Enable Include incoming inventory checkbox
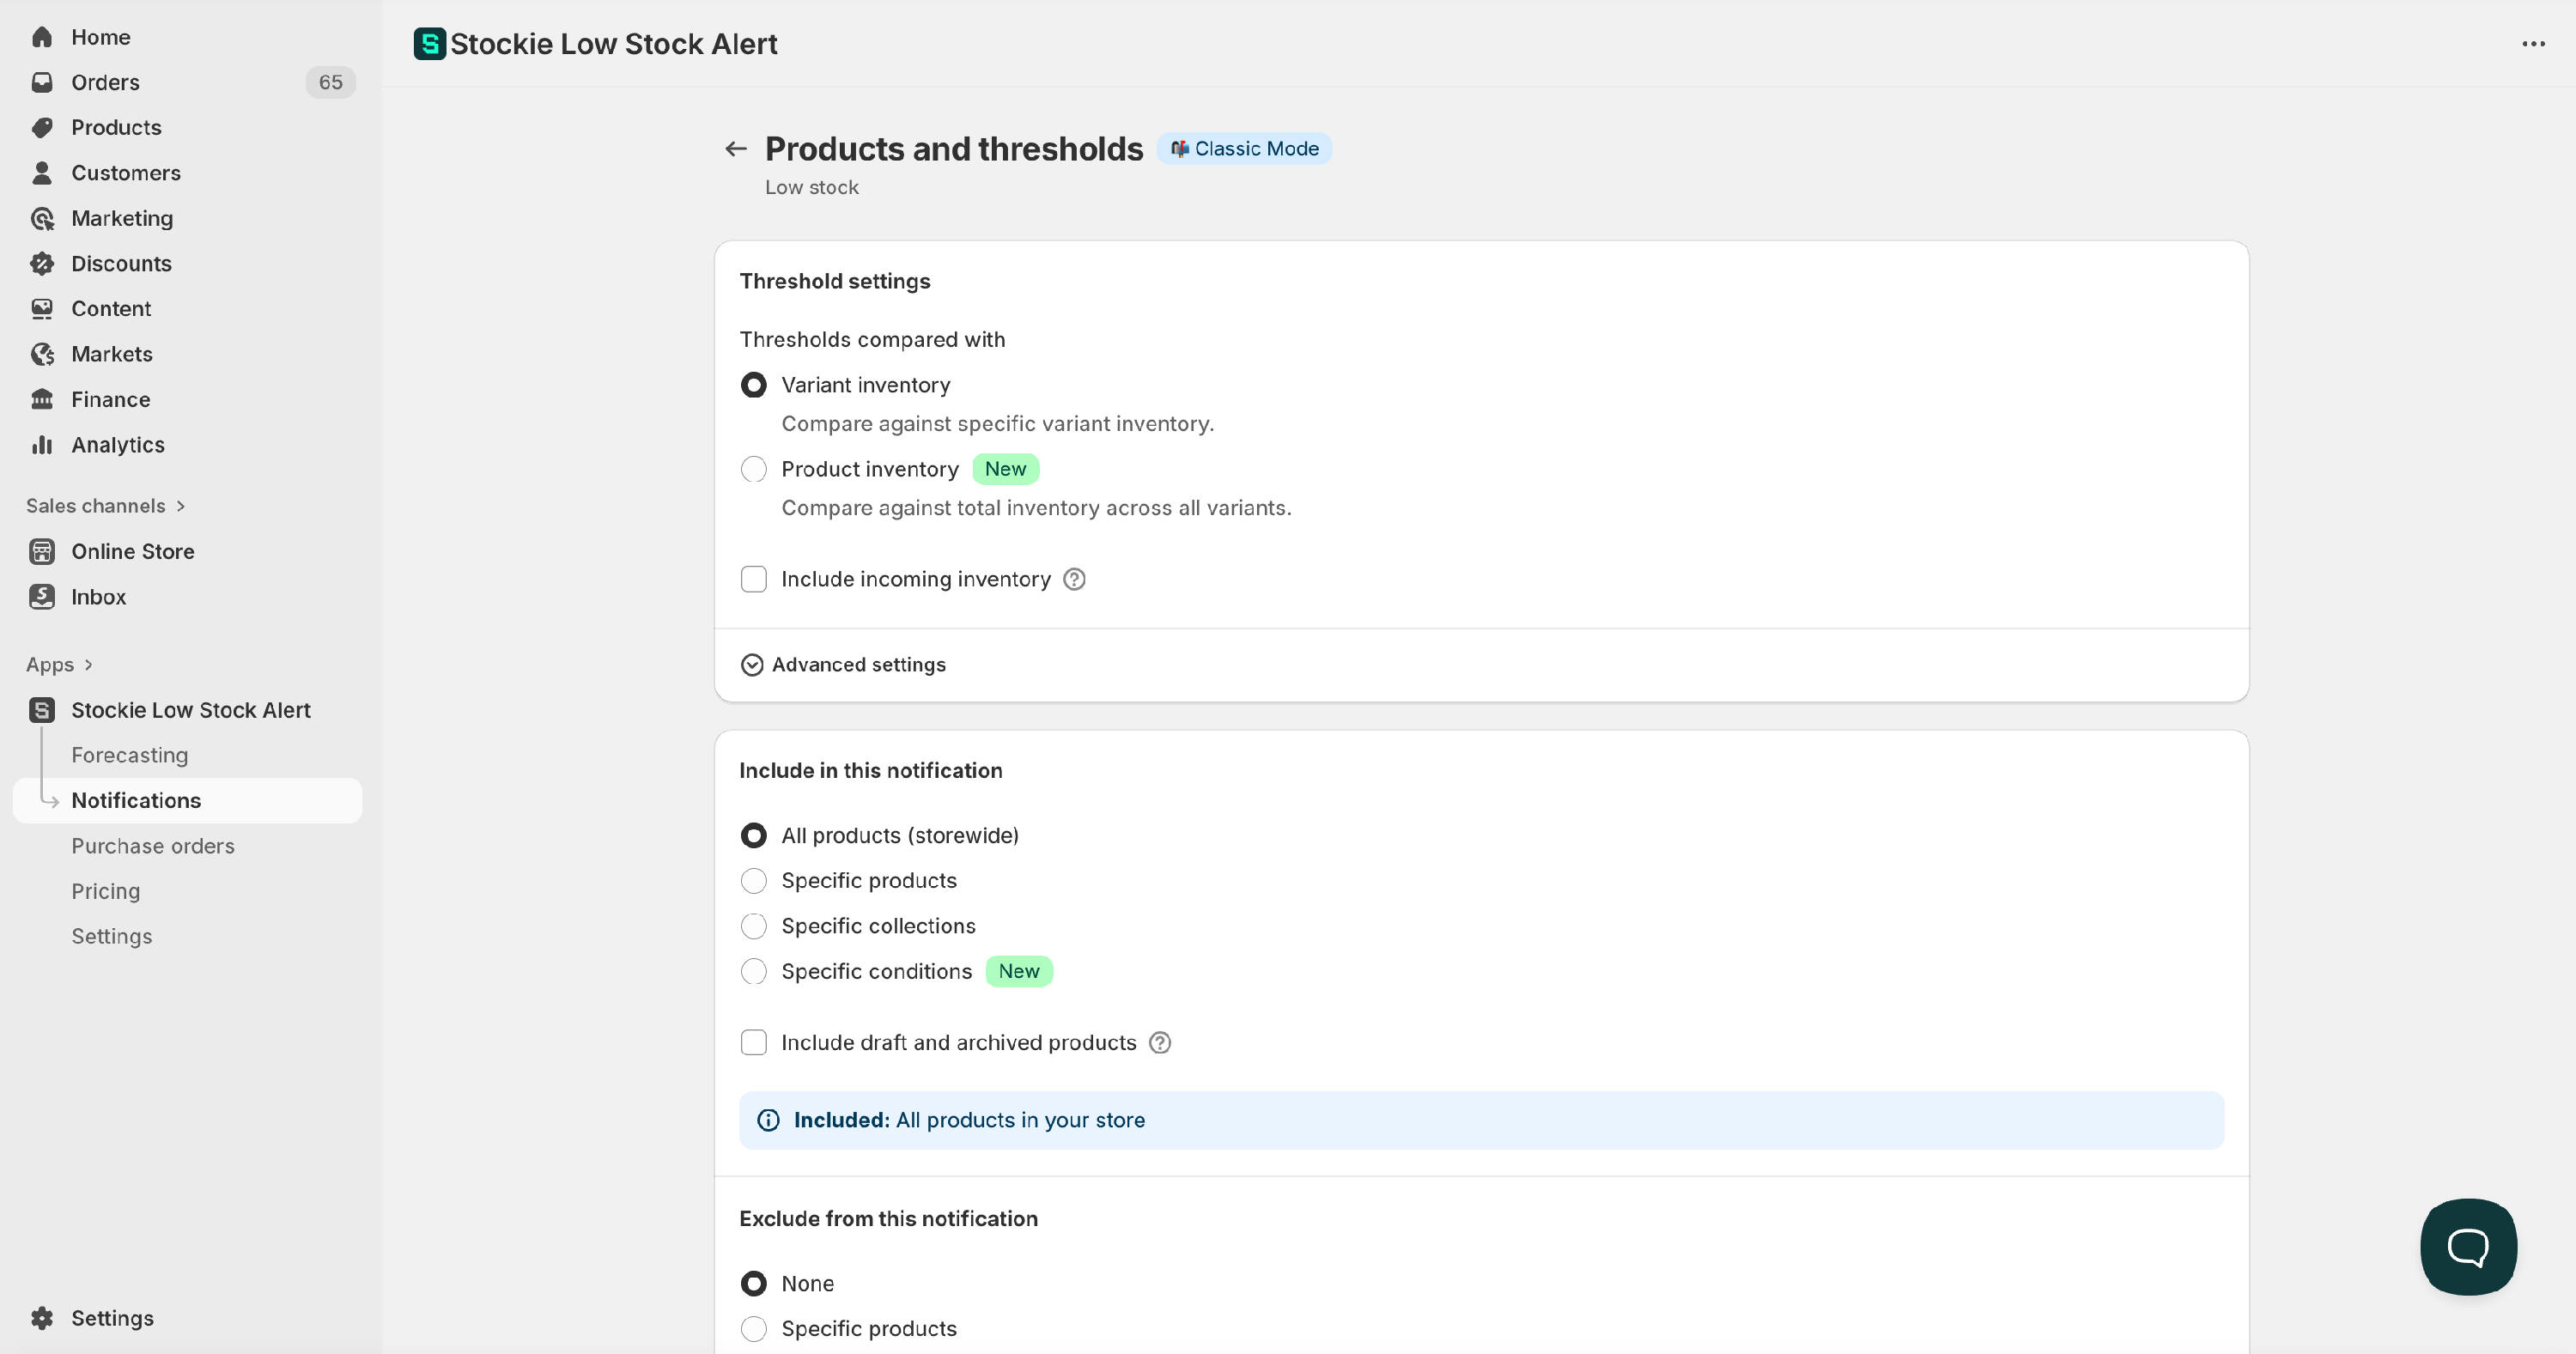Image resolution: width=2576 pixels, height=1354 pixels. pyautogui.click(x=754, y=579)
